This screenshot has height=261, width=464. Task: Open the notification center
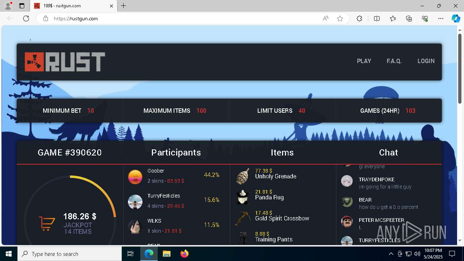[x=452, y=254]
